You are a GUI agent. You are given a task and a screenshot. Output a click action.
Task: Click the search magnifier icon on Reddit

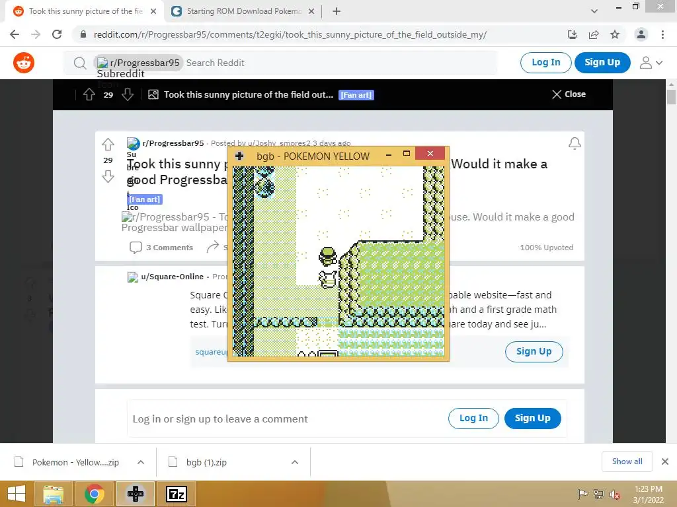coord(80,63)
